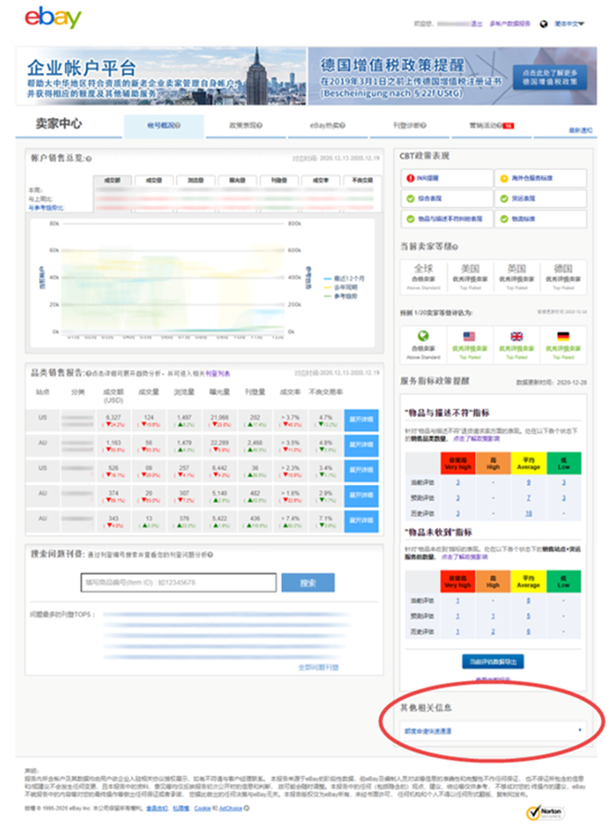Click green check icon beside 货运表现

point(504,198)
